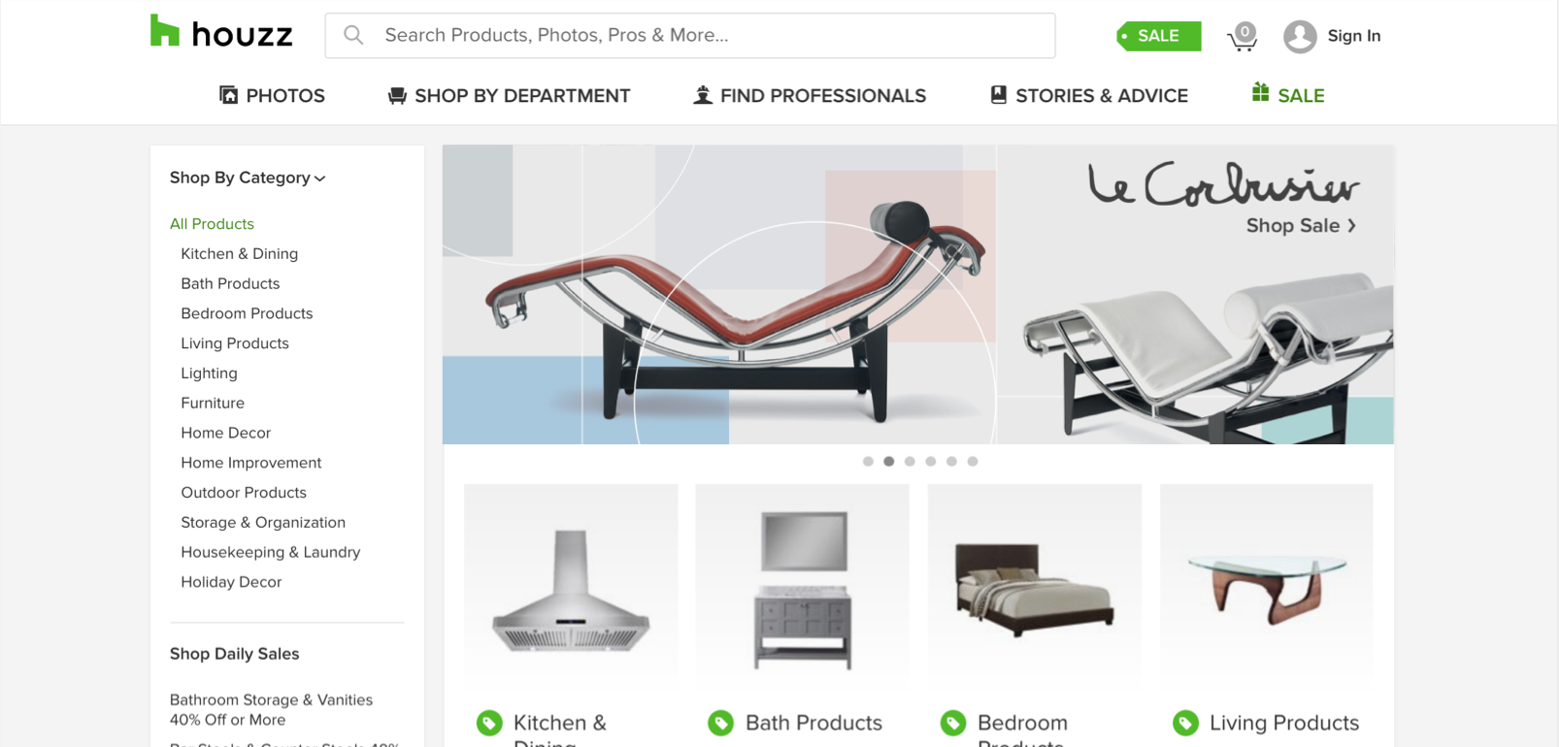
Task: Select the last carousel dot indicator
Action: point(973,462)
